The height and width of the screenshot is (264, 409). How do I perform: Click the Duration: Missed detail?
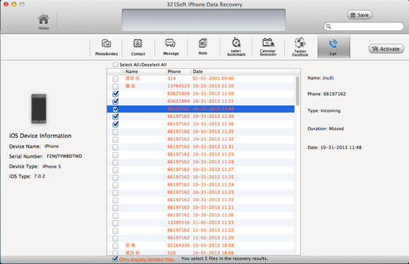(x=326, y=129)
